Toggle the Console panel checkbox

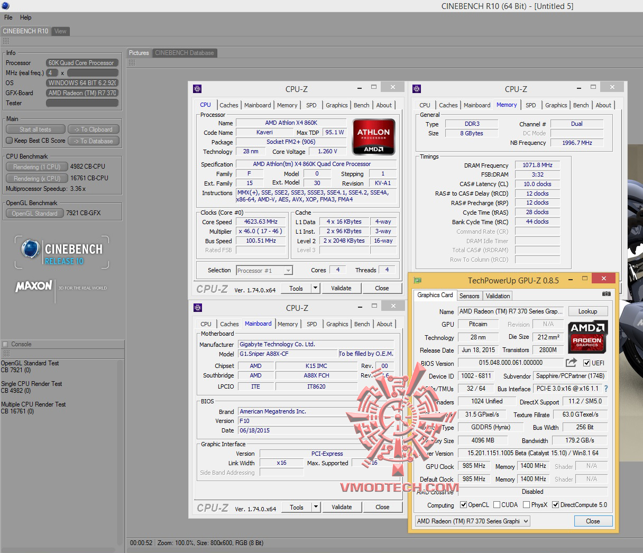(x=5, y=344)
